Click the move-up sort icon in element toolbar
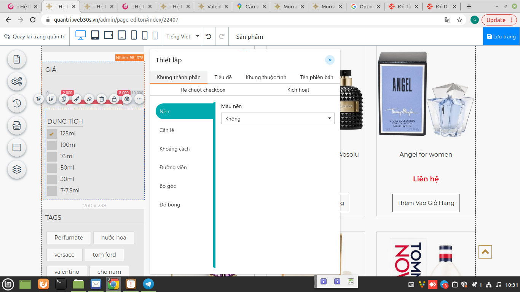Viewport: 520px width, 292px height. (39, 99)
